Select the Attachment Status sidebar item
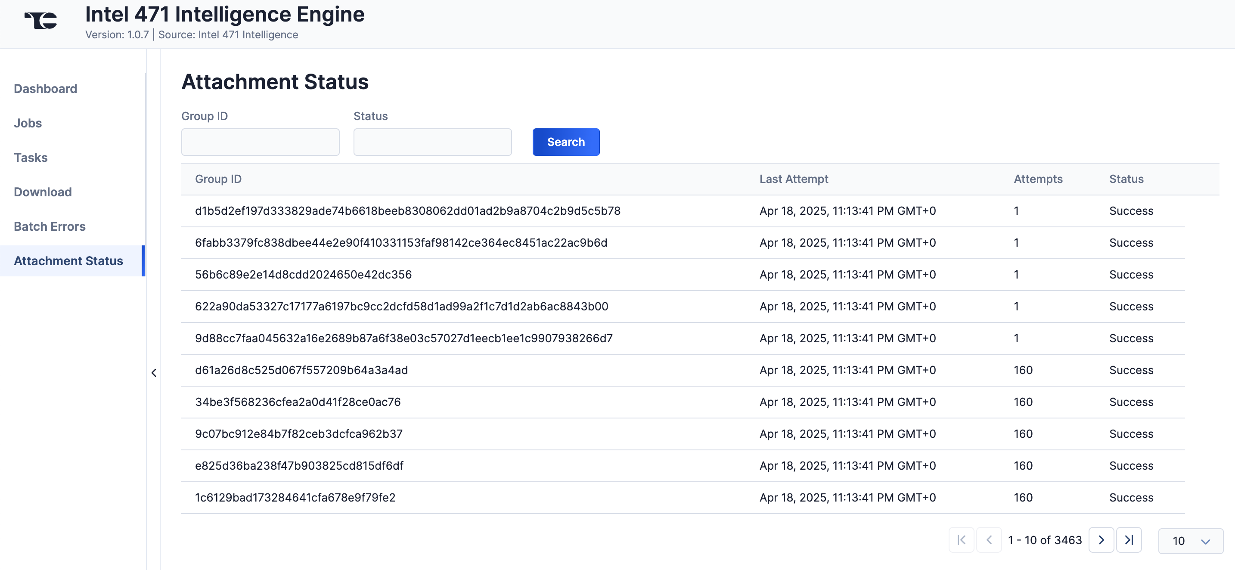The width and height of the screenshot is (1235, 570). (x=68, y=261)
